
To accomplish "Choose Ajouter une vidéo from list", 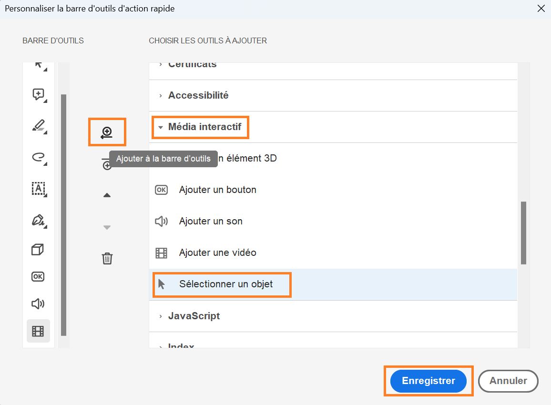I will pyautogui.click(x=217, y=253).
